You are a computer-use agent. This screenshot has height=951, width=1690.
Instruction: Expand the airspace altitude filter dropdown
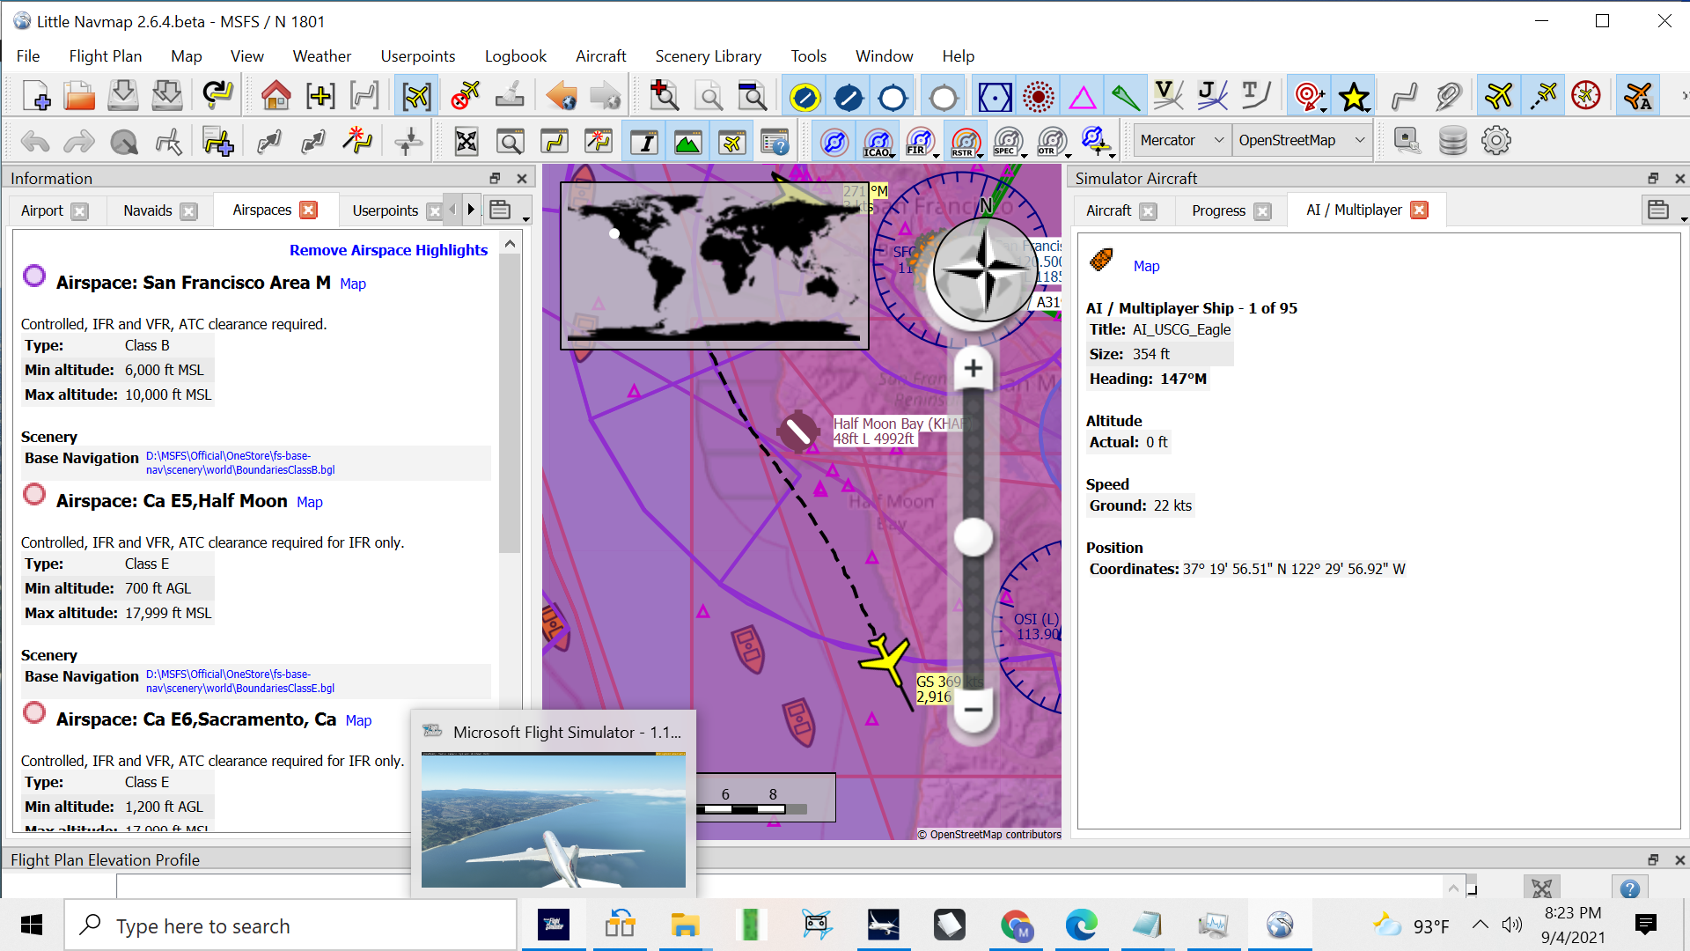click(x=1113, y=155)
